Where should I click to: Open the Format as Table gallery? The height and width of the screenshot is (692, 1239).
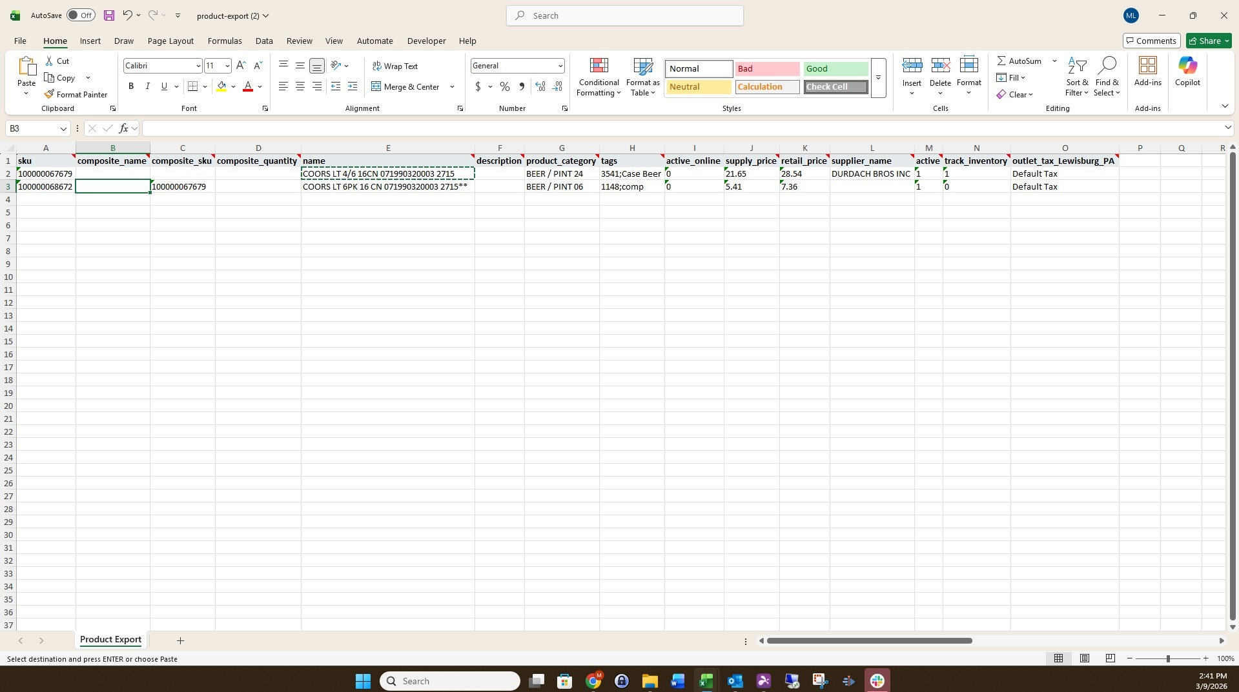(x=642, y=77)
